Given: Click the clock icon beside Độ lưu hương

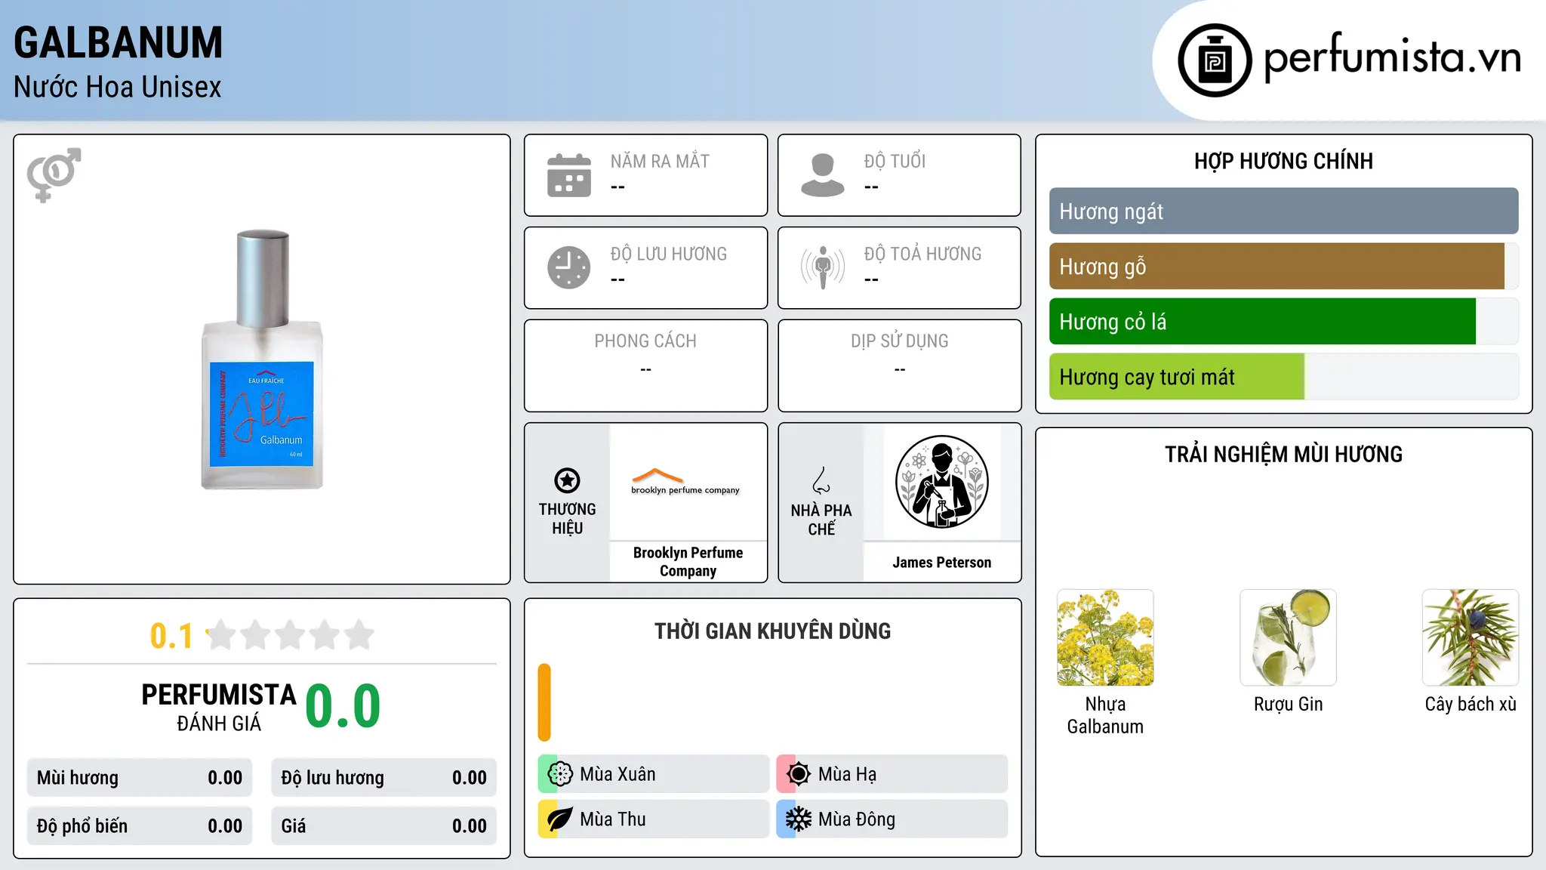Looking at the screenshot, I should click(x=569, y=267).
